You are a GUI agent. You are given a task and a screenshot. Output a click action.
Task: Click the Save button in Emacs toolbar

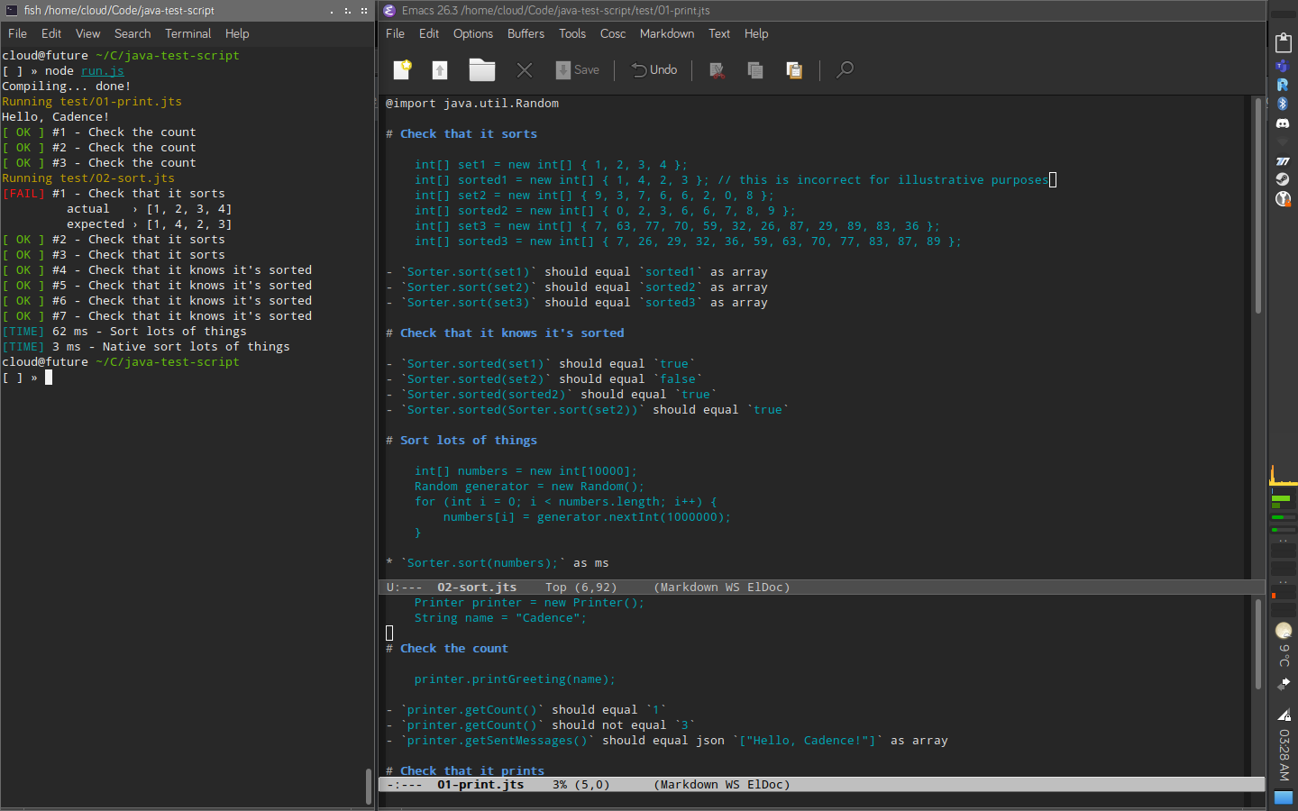pyautogui.click(x=578, y=69)
